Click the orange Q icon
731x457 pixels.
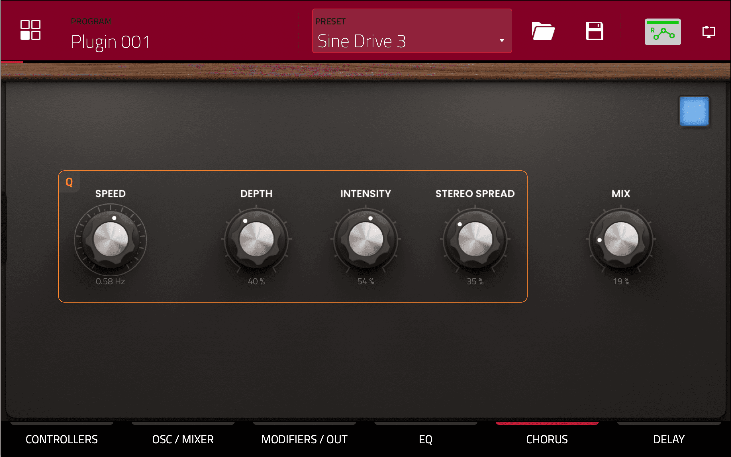click(69, 182)
